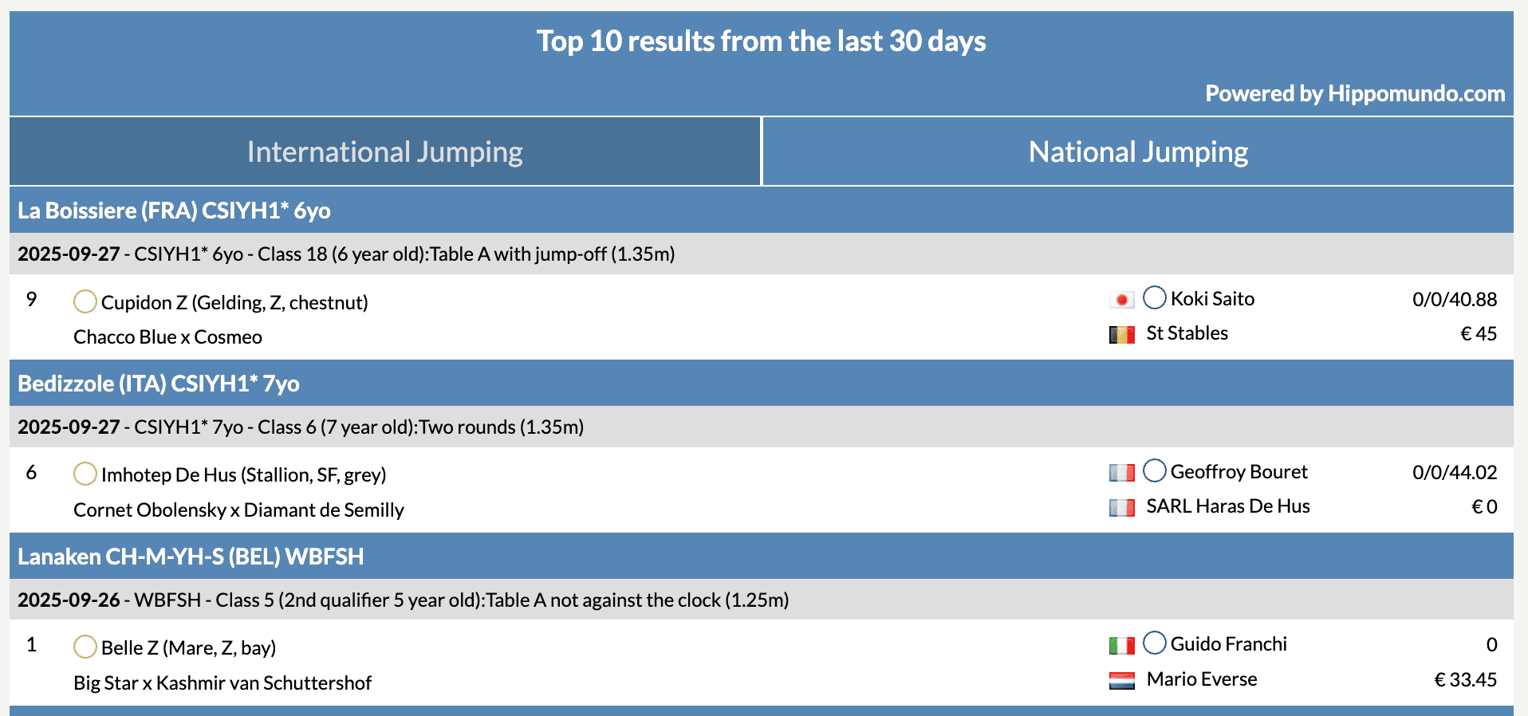1528x716 pixels.
Task: Click the owner SARL Haras De Hus
Action: click(1227, 506)
